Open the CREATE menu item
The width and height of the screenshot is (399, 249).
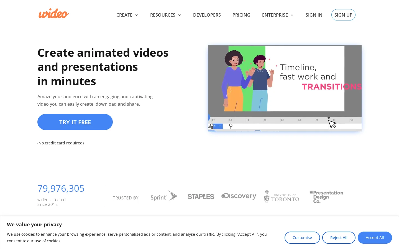pos(124,15)
